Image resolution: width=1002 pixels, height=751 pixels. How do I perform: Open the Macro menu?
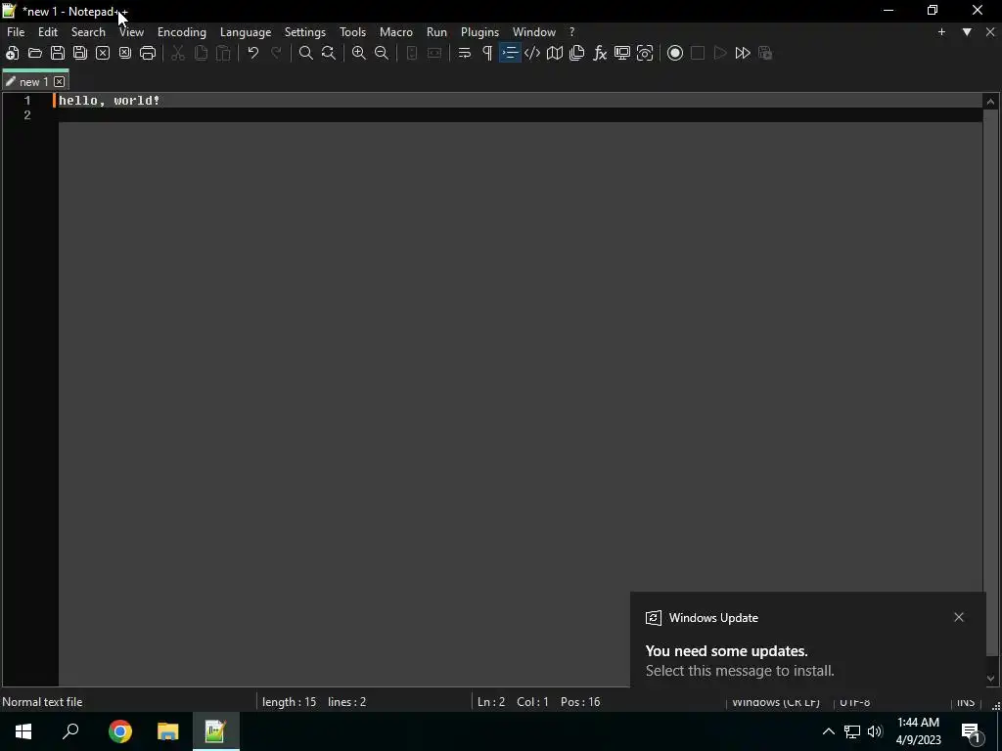396,32
